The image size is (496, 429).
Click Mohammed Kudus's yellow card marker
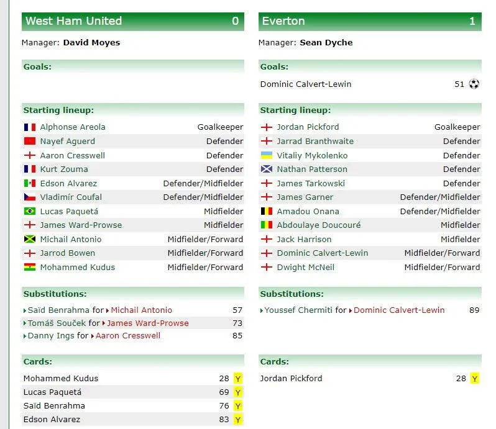[x=238, y=379]
